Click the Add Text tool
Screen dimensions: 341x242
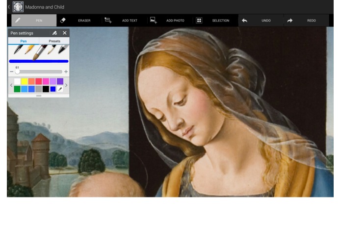tap(124, 21)
